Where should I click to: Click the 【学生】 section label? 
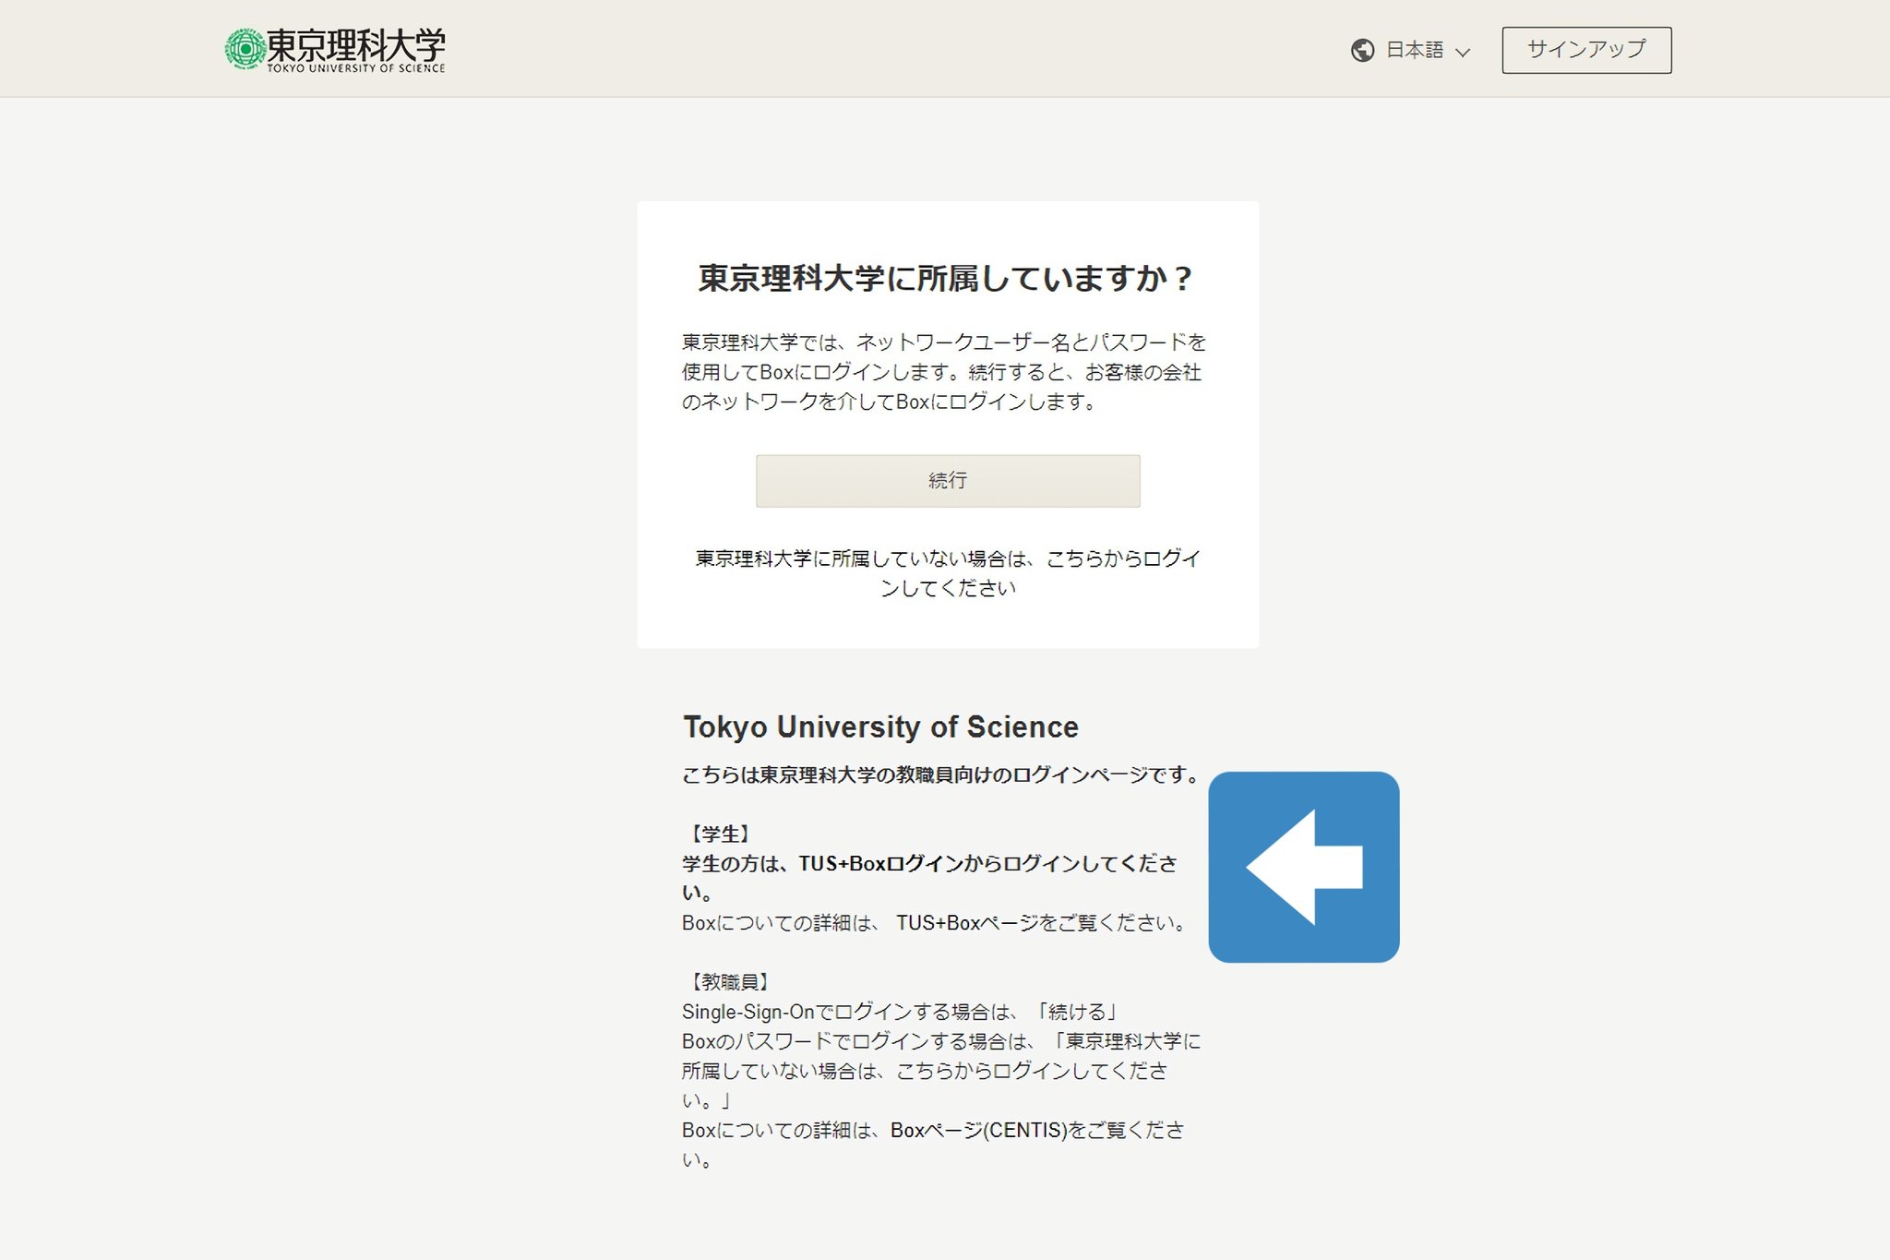pyautogui.click(x=720, y=834)
